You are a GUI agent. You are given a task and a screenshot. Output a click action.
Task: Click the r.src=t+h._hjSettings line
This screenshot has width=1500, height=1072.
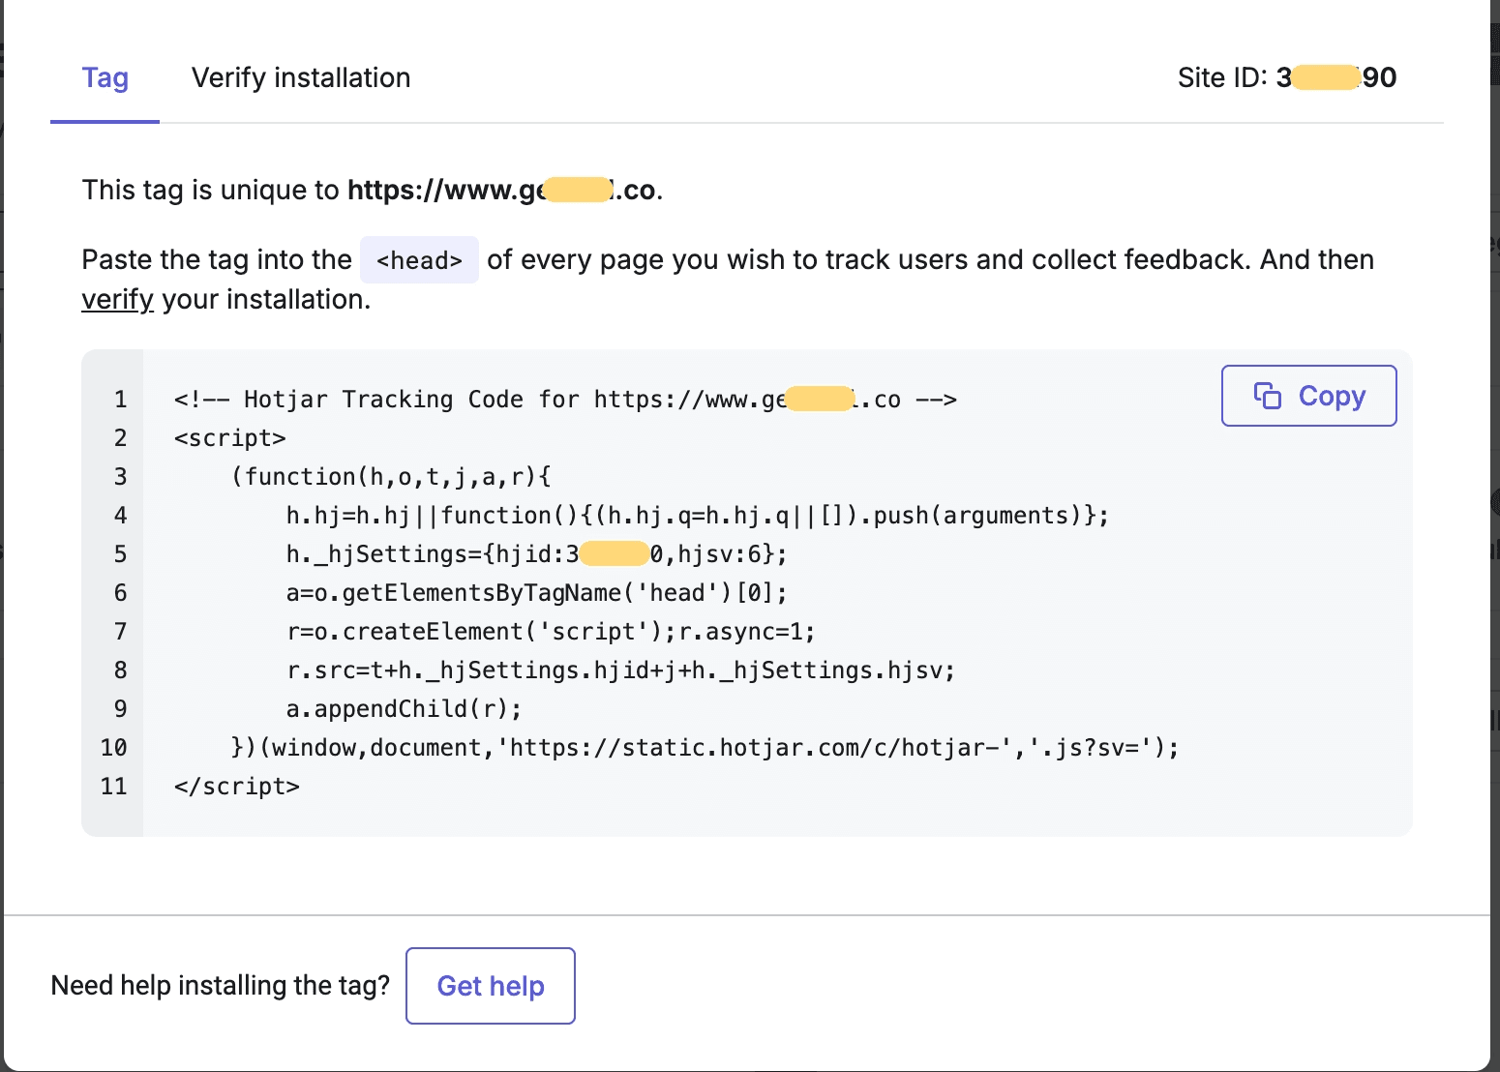621,670
